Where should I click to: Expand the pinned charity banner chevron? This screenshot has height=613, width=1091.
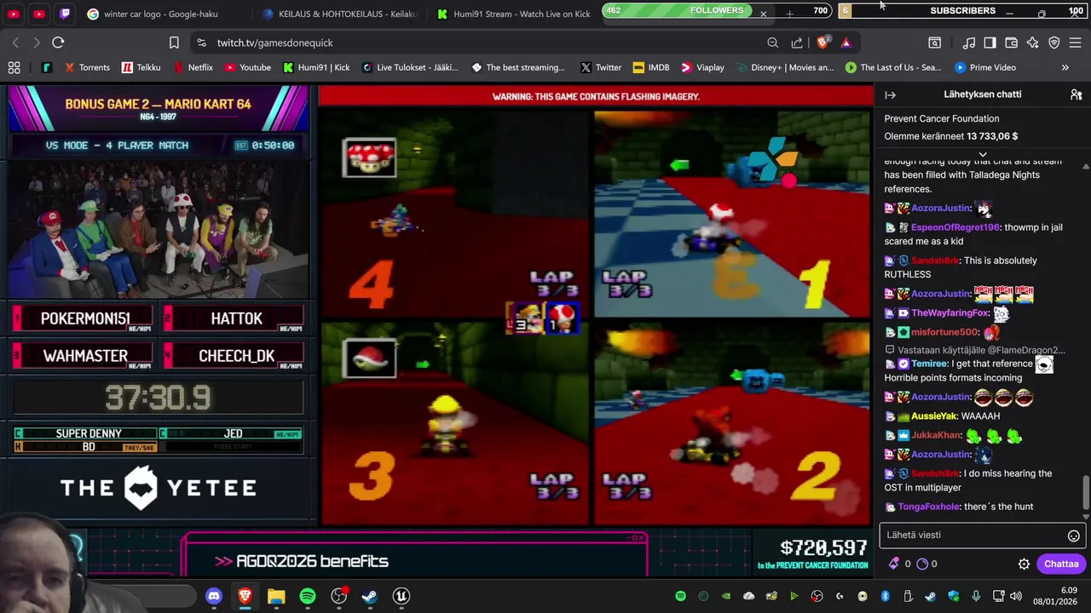pos(983,154)
